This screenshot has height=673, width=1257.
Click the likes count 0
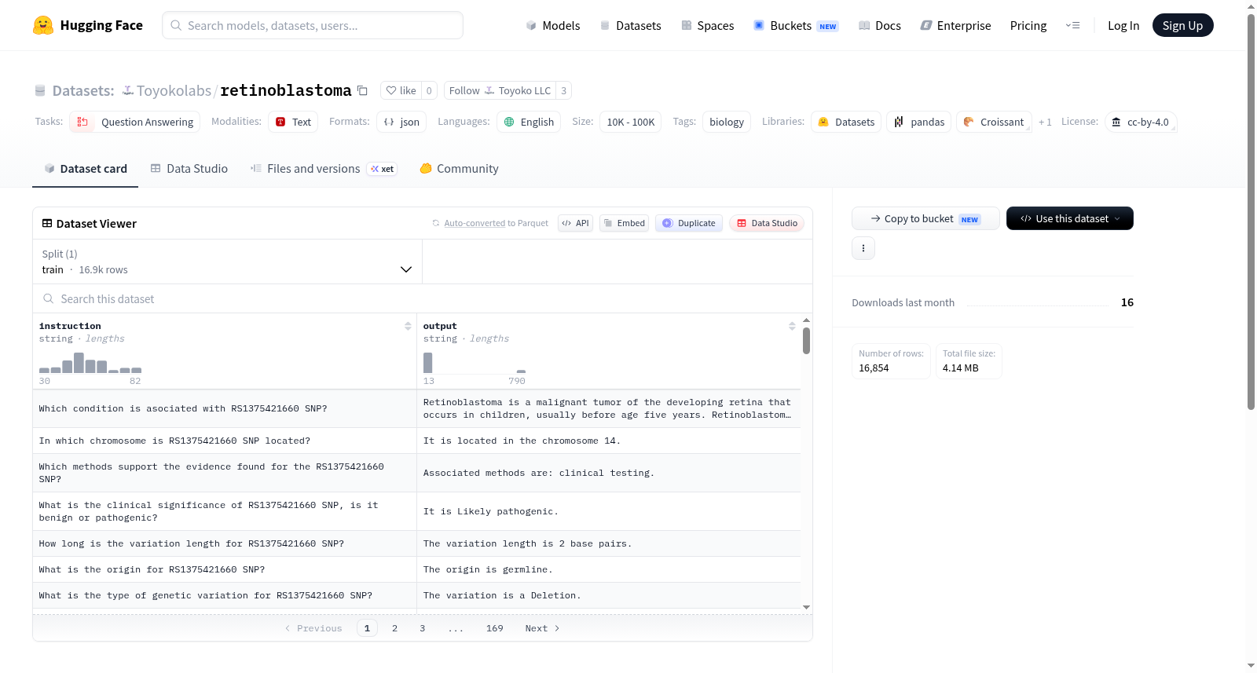429,90
